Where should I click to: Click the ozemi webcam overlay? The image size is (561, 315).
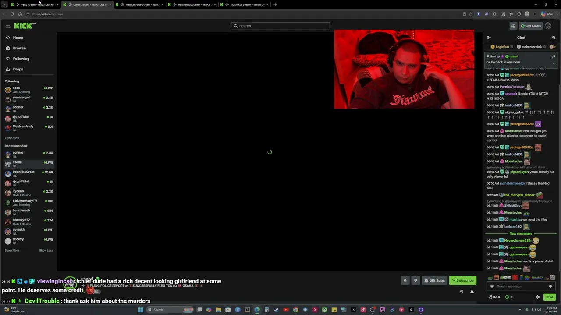[404, 69]
